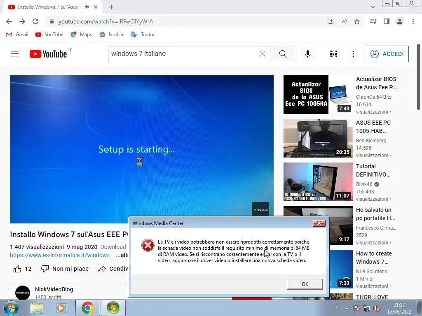Screen dimensions: 422x316
Task: Open the tab search chevron
Action: click(373, 7)
